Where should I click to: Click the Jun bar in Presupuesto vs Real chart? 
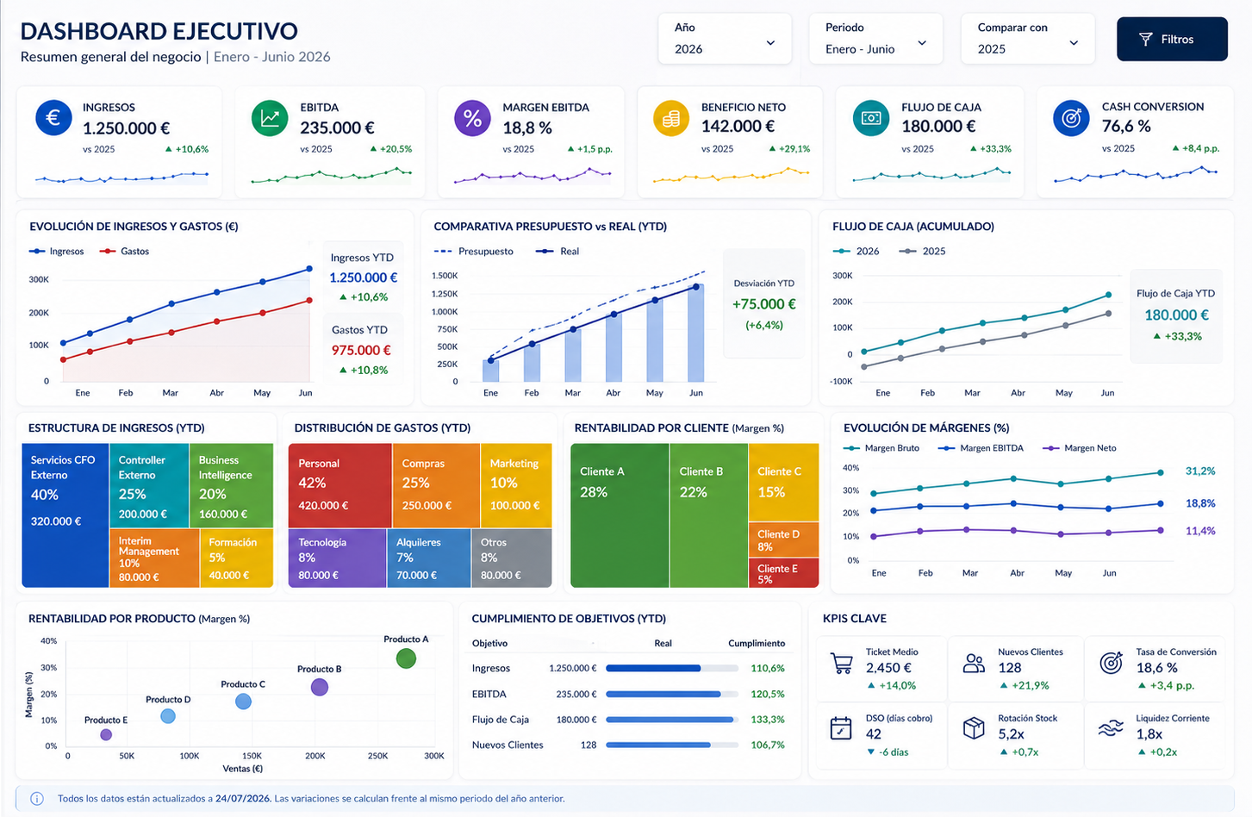(696, 334)
